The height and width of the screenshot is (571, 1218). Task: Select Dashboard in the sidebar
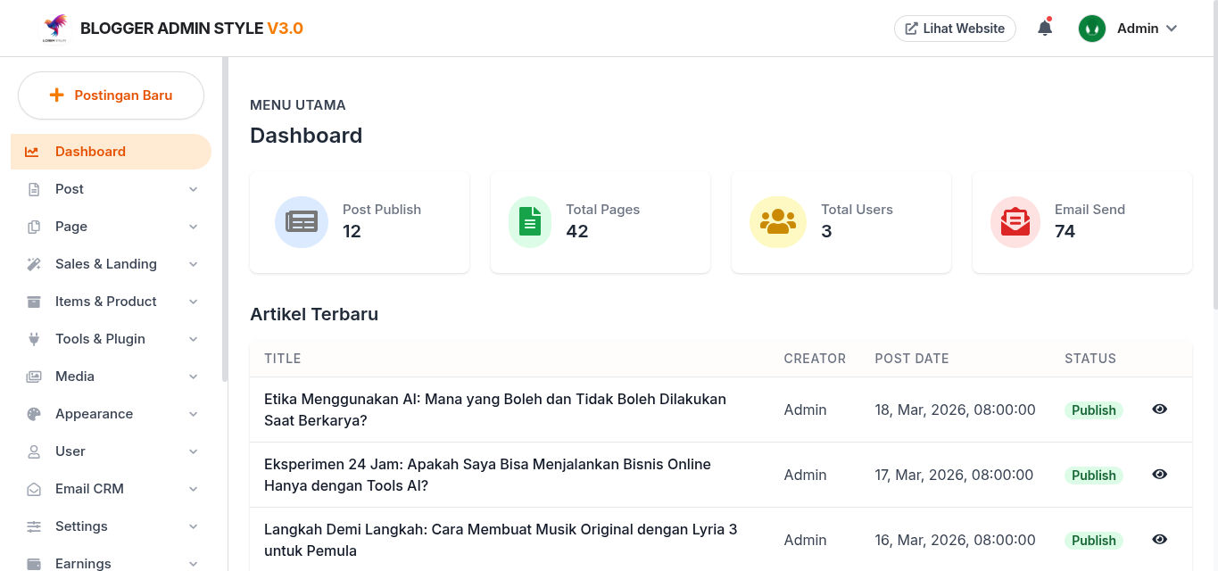(x=111, y=152)
